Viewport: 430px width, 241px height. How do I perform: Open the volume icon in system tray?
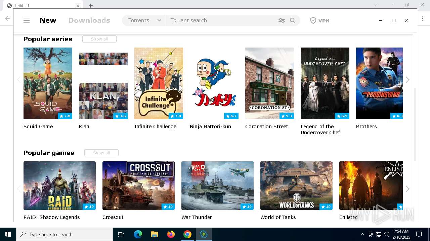click(x=387, y=234)
